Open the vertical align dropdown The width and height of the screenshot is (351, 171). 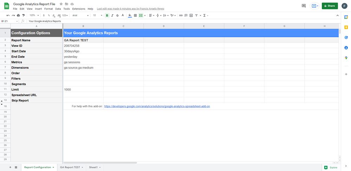(x=159, y=15)
